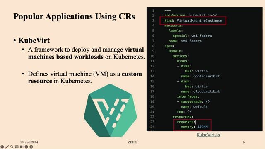Click the 'requests:' code line

point(186,122)
